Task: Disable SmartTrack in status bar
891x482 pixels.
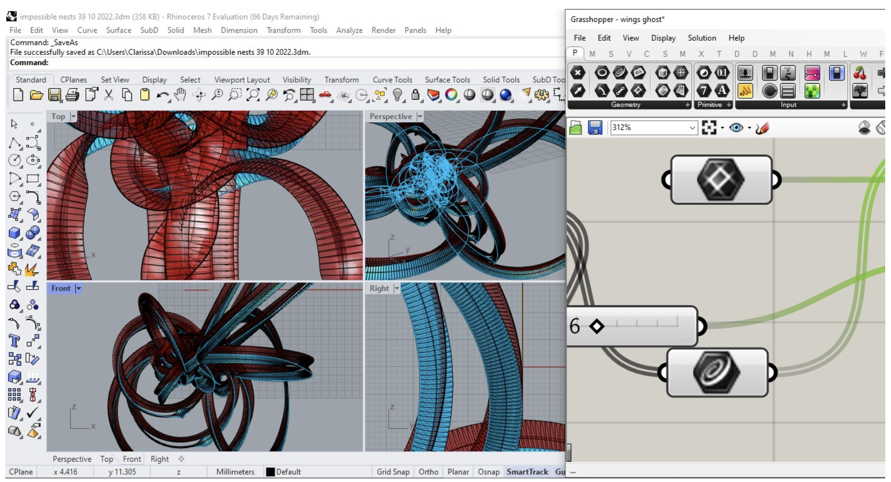Action: coord(527,472)
